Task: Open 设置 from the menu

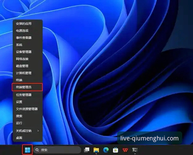Action: pos(28,102)
